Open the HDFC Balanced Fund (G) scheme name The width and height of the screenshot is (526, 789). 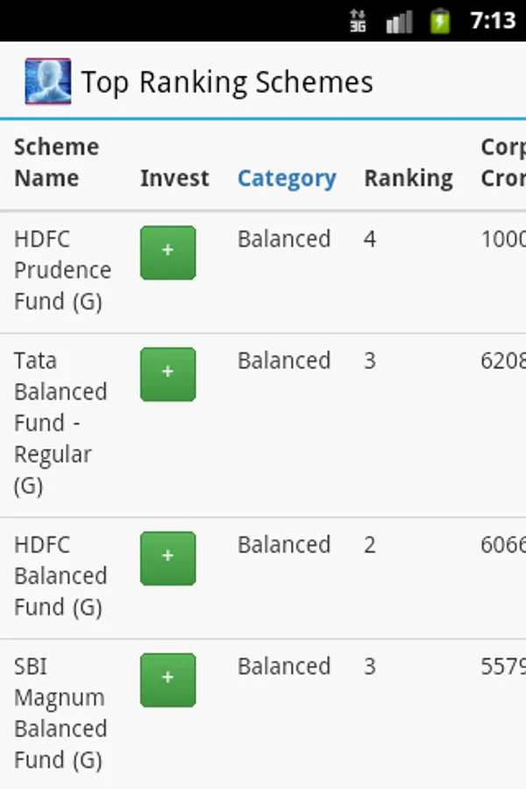coord(60,576)
